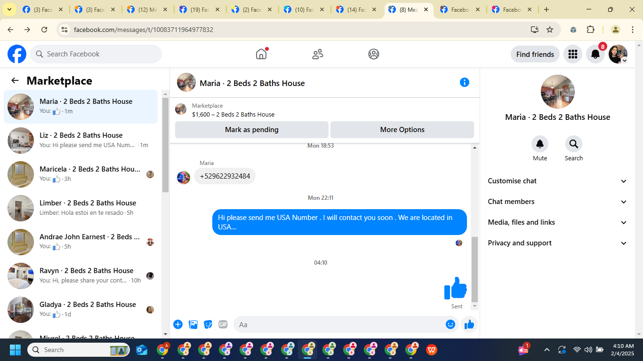Open the emoji picker in message box
This screenshot has width=643, height=361.
point(450,324)
